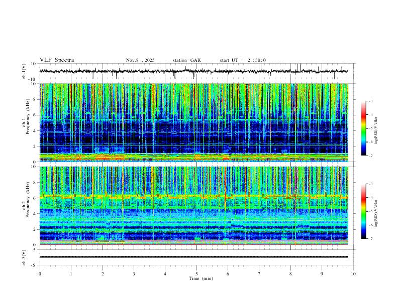The image size is (398, 307).
Task: Click the "VLF Spectra" title text
Action: [x=57, y=60]
